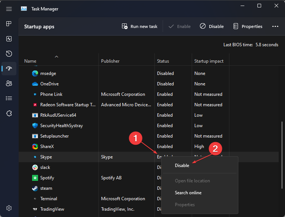Select the slack row name
This screenshot has width=285, height=217.
click(x=45, y=167)
